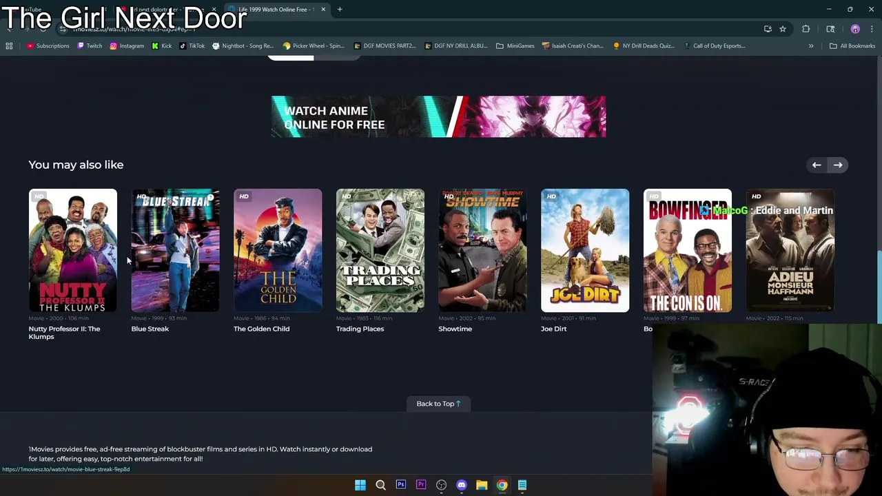
Task: Expand the MiniGames bookmark folder
Action: 515,46
